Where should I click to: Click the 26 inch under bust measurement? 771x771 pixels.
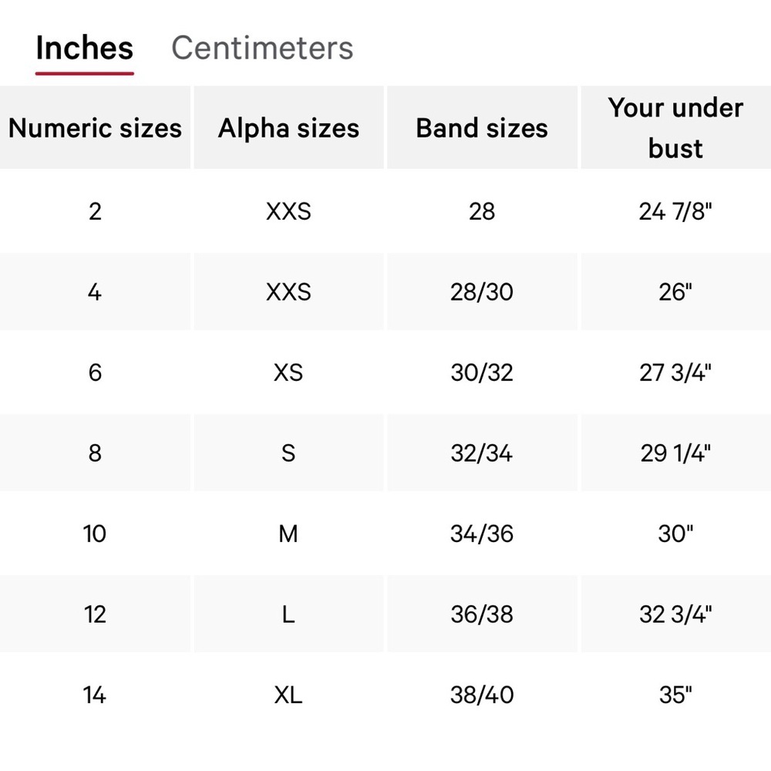(x=675, y=292)
